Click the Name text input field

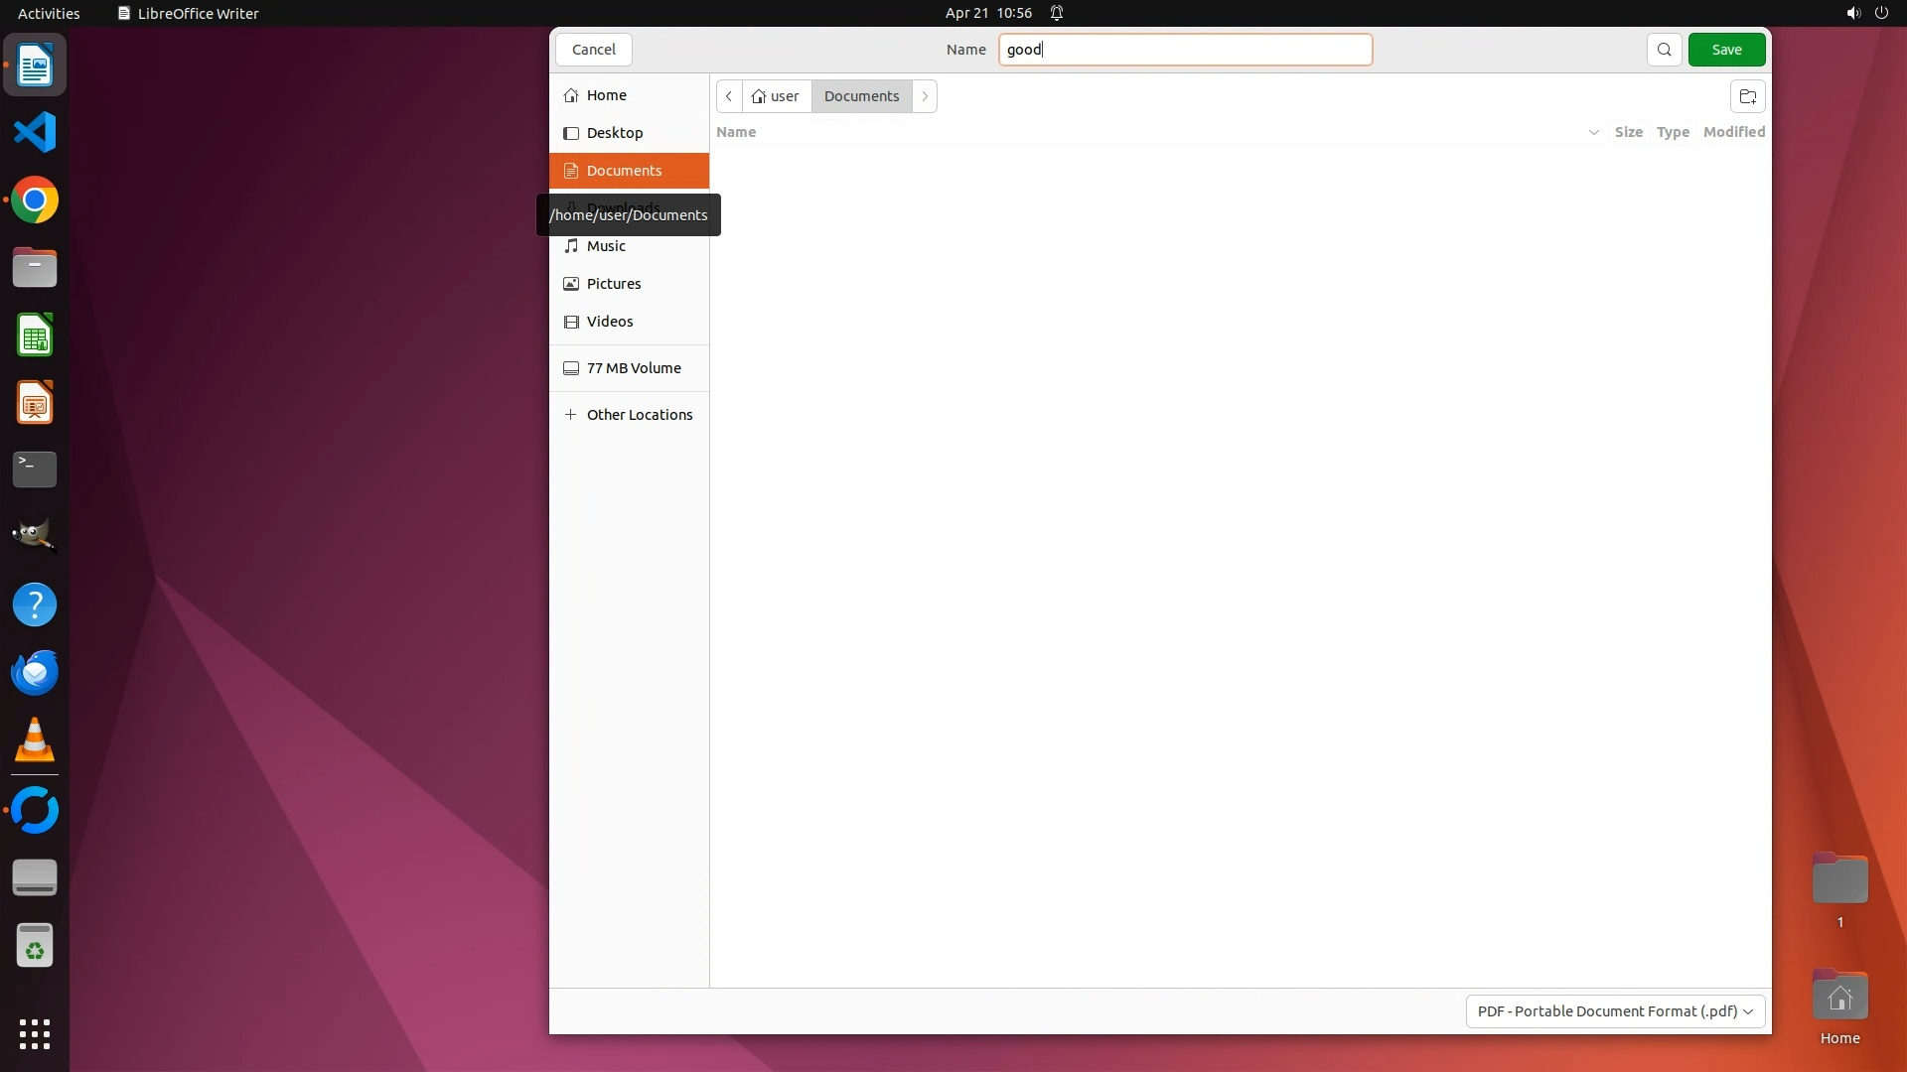coord(1185,50)
